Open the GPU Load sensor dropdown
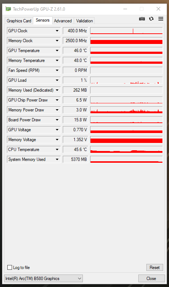169x287 pixels. (34, 80)
